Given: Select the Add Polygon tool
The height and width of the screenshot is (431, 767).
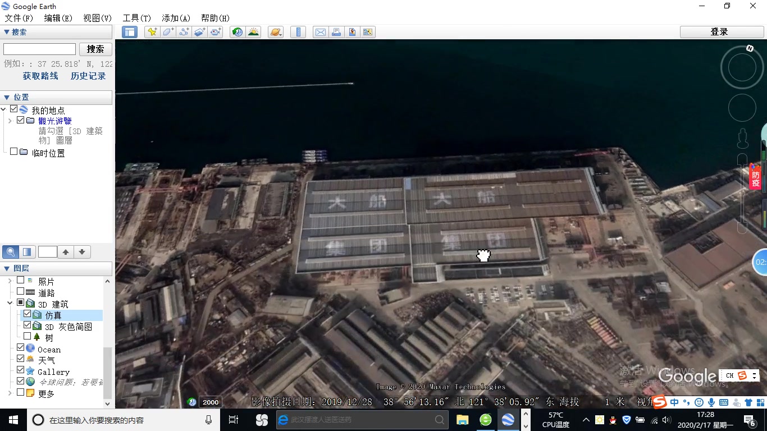Looking at the screenshot, I should (168, 32).
